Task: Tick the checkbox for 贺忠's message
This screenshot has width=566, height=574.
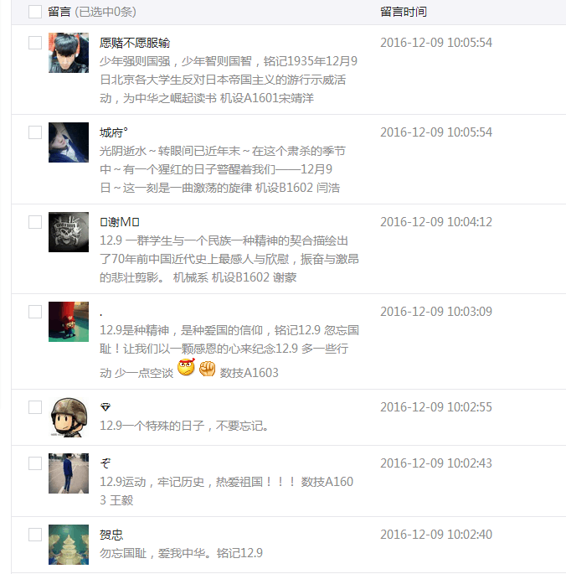Action: tap(35, 535)
